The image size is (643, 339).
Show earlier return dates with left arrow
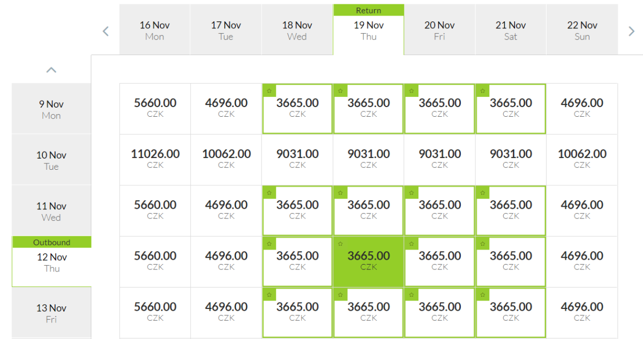[x=106, y=31]
